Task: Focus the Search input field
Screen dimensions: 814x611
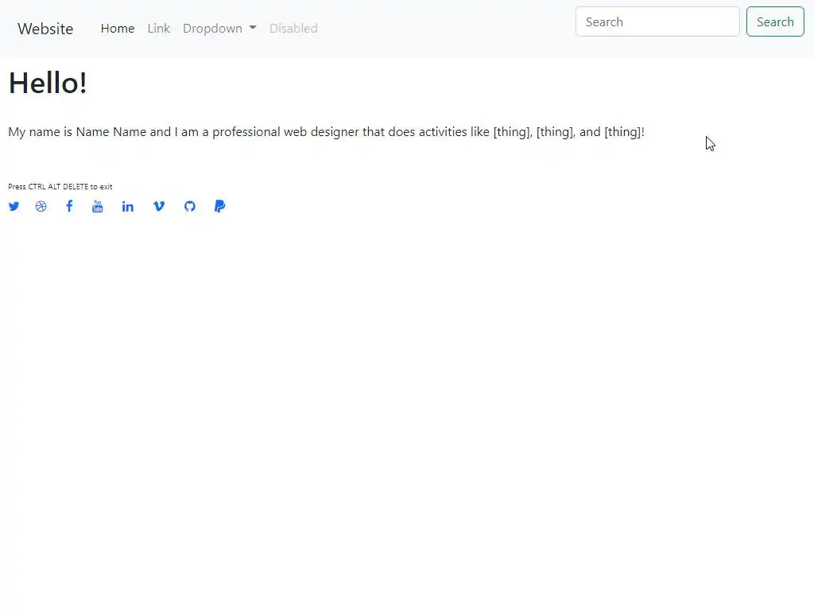Action: (x=657, y=21)
